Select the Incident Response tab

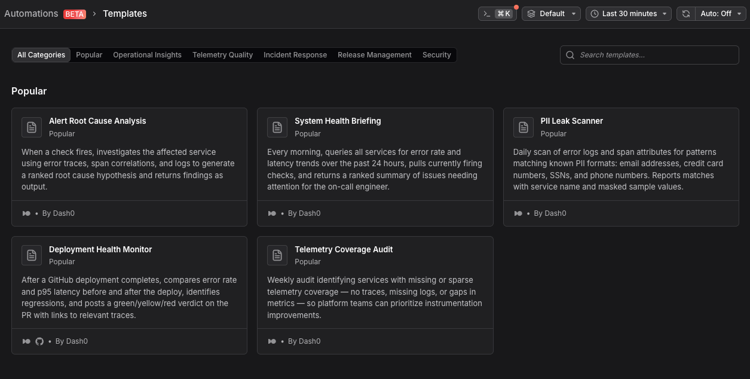(x=295, y=55)
